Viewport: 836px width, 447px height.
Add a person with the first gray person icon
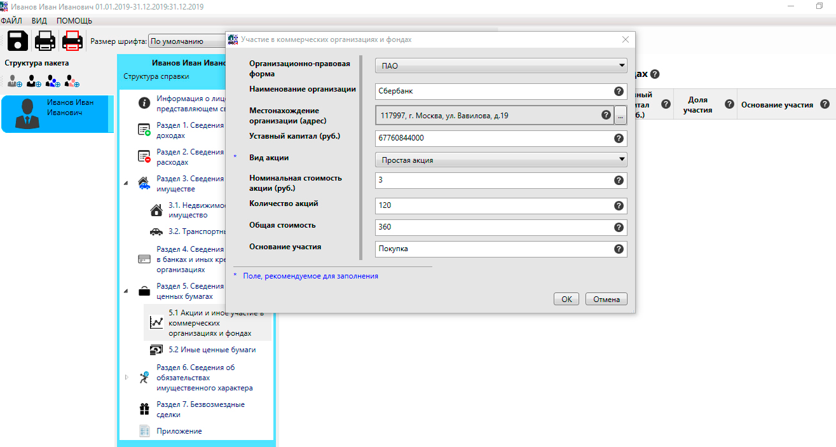click(15, 81)
